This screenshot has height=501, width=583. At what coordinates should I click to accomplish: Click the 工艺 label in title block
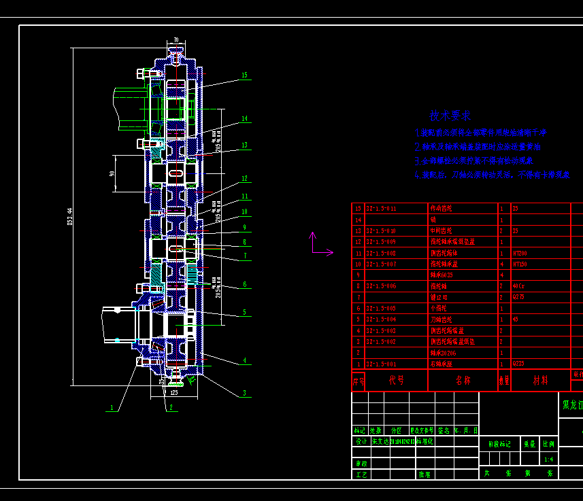(361, 475)
